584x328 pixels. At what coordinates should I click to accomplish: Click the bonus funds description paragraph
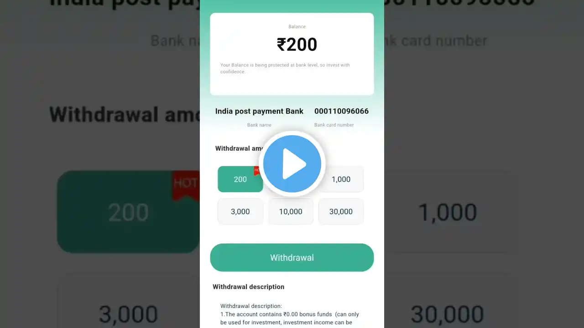click(290, 314)
